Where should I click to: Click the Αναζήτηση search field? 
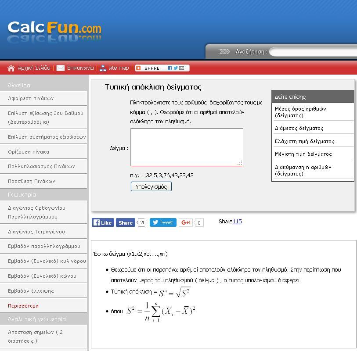pos(313,52)
